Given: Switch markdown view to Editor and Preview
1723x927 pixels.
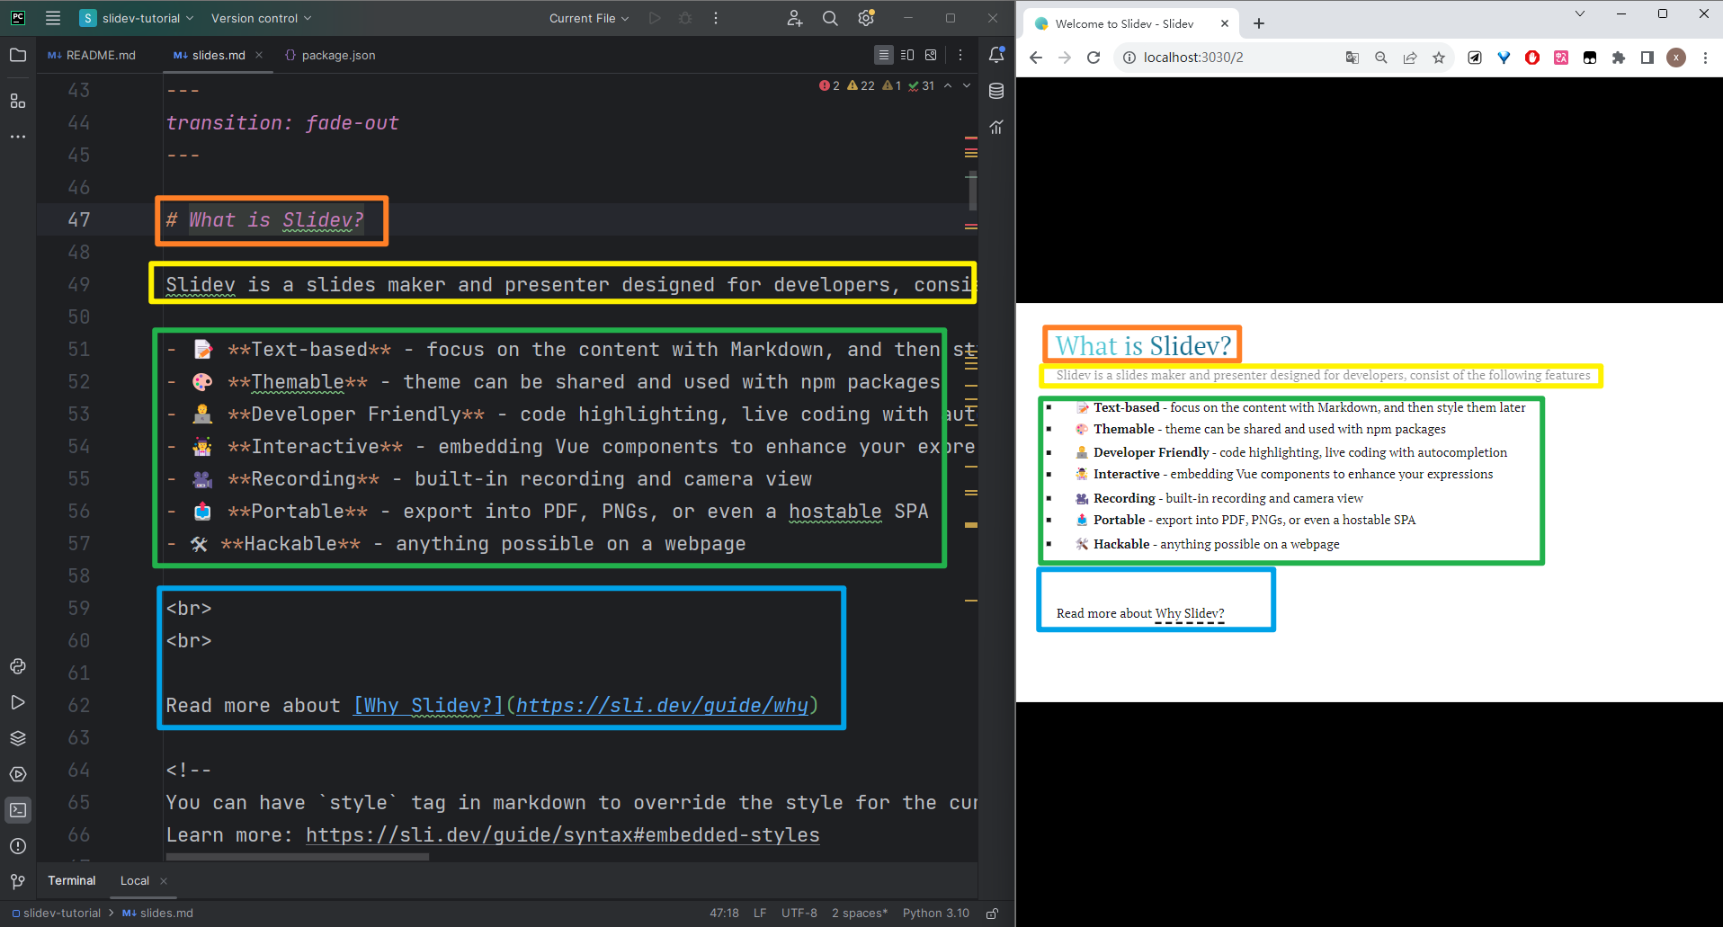Looking at the screenshot, I should coord(907,56).
